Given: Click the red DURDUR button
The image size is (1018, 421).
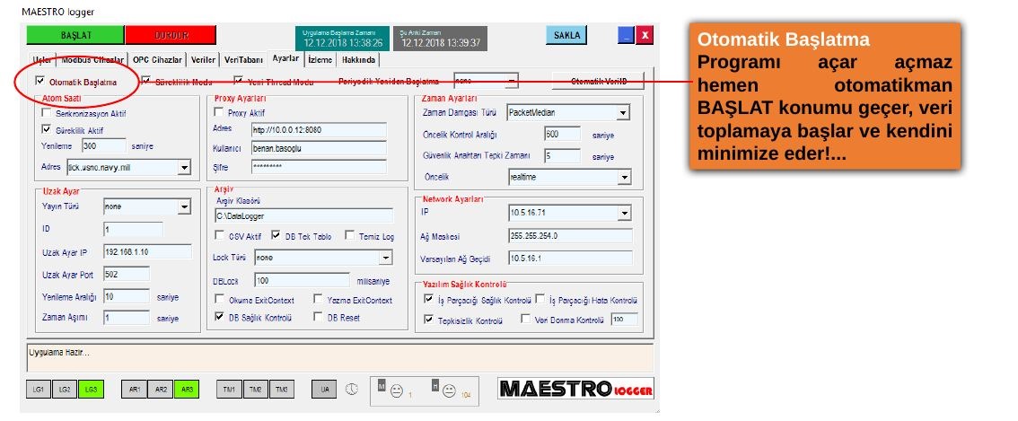Looking at the screenshot, I should click(x=171, y=35).
